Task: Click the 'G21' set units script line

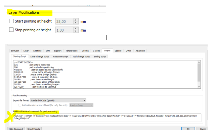Action: click(x=32, y=65)
